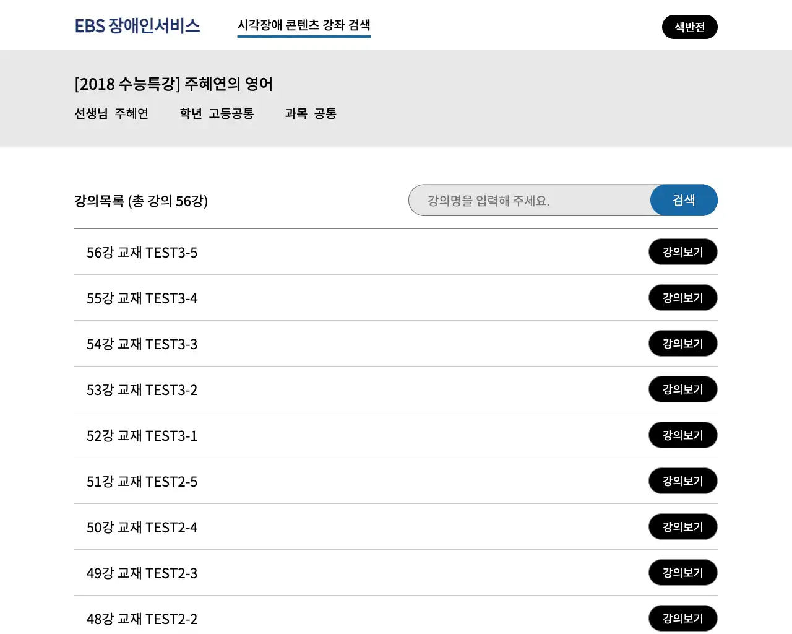This screenshot has width=792, height=634.
Task: Select the 56강 교재 TEST3-5 lecture title
Action: pyautogui.click(x=142, y=253)
